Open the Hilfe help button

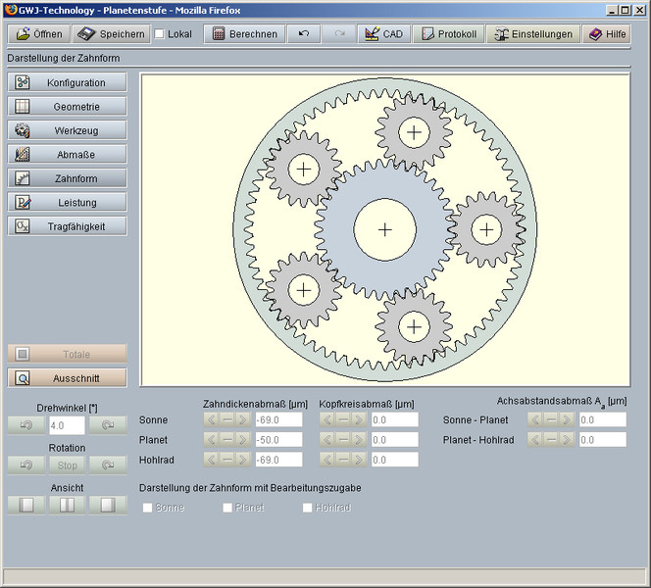(x=606, y=34)
